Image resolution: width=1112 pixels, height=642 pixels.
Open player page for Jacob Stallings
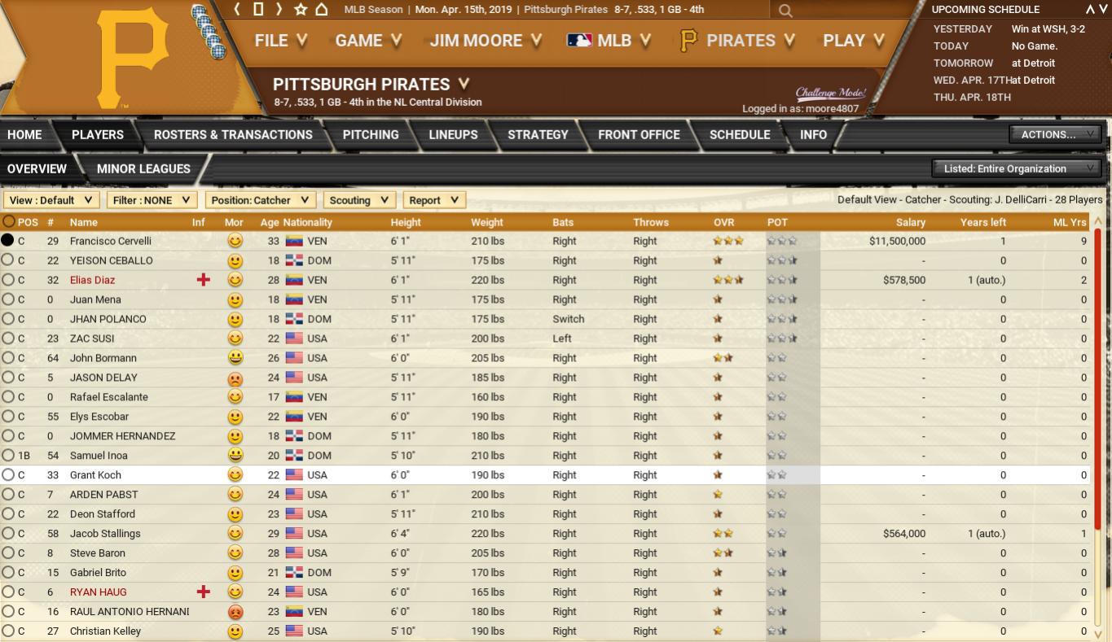point(105,534)
